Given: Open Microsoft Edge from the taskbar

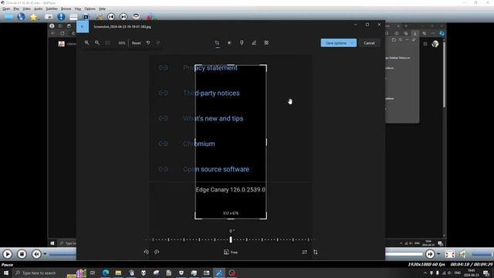Looking at the screenshot, I should pyautogui.click(x=106, y=273).
